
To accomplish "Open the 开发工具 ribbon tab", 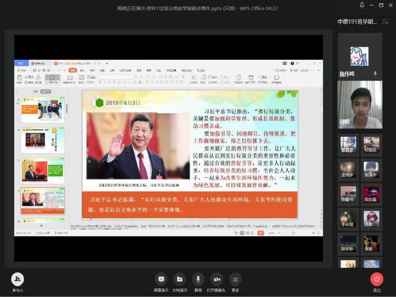I will (171, 70).
